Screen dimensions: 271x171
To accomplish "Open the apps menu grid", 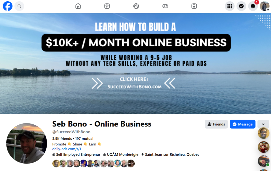I will point(229,6).
